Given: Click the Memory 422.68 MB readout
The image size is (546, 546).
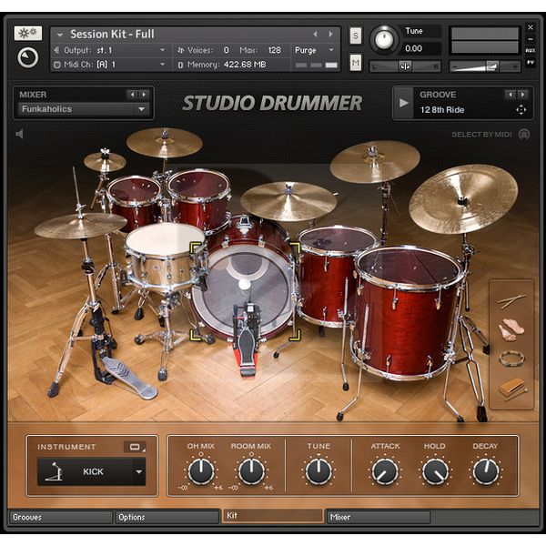Looking at the screenshot, I should (227, 65).
